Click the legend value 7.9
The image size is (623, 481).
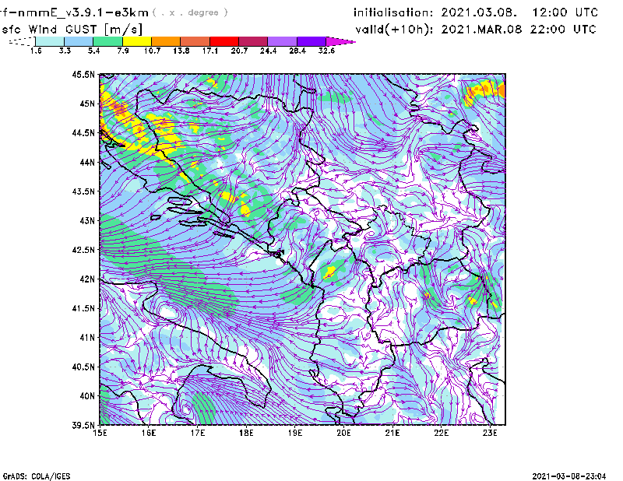tap(123, 51)
